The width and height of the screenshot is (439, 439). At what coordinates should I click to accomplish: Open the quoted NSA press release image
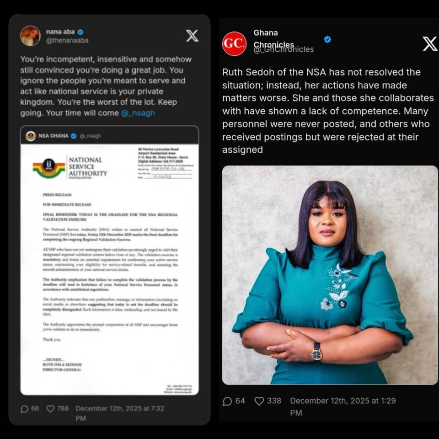pos(109,269)
